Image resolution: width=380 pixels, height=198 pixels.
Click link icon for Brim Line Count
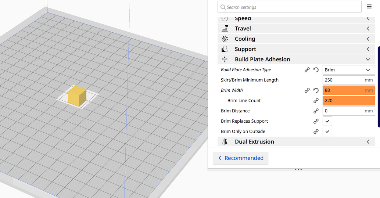(316, 101)
